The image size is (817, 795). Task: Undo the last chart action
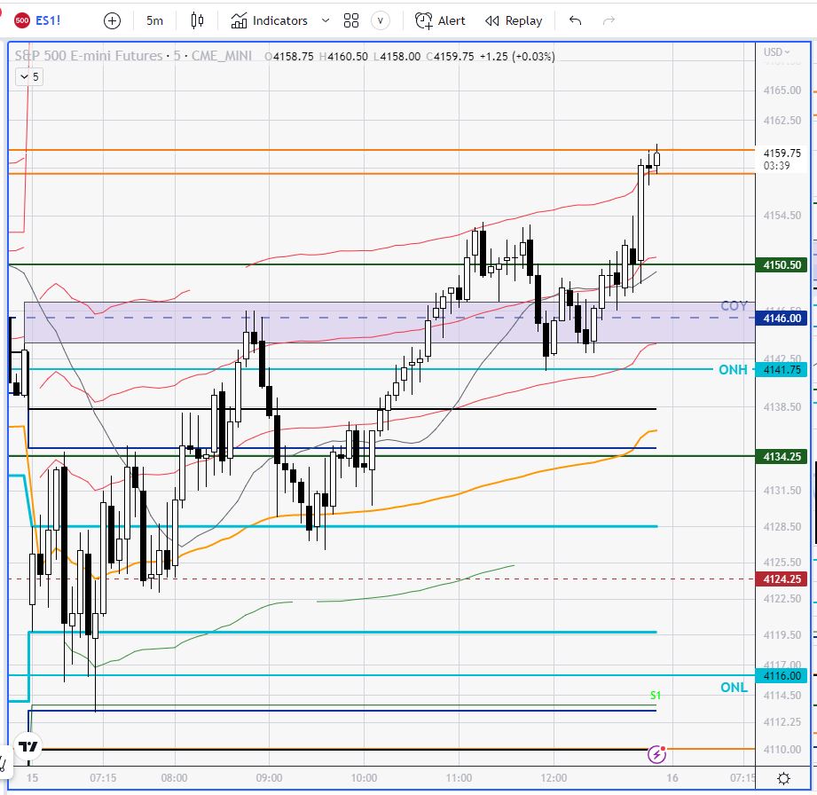pyautogui.click(x=575, y=21)
